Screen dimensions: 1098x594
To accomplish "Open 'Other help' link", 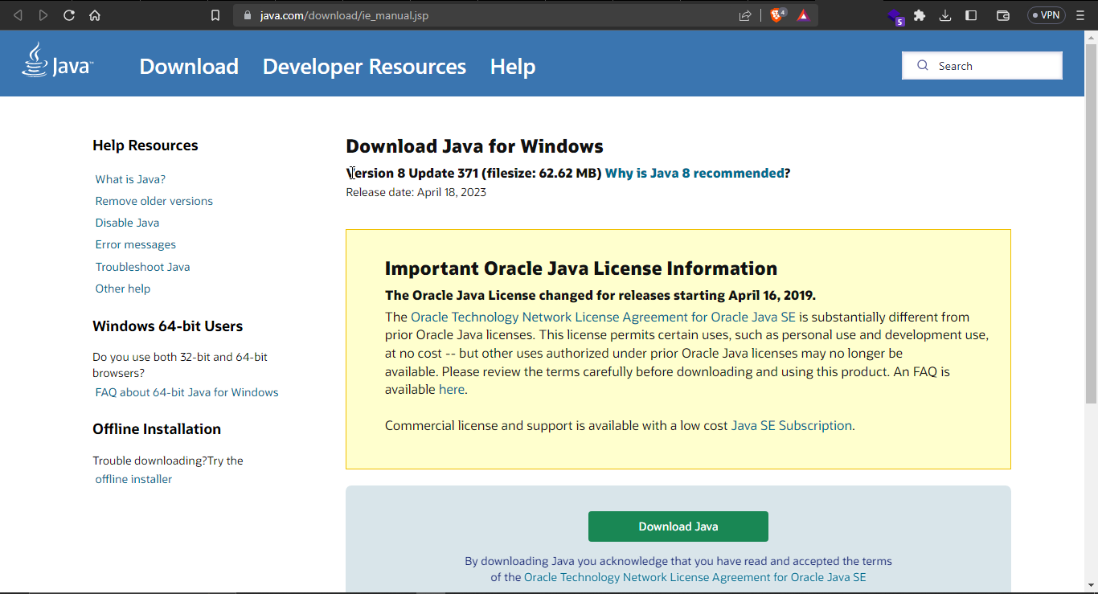I will click(123, 289).
